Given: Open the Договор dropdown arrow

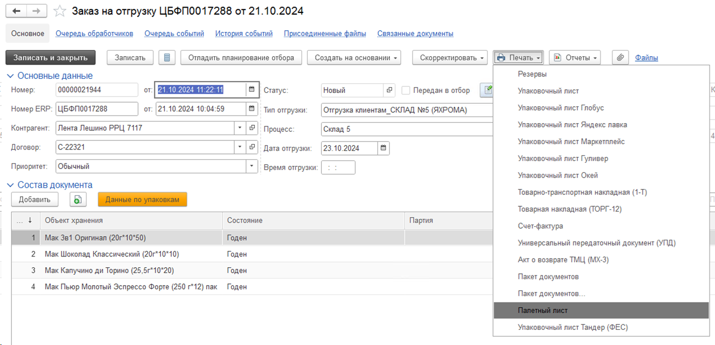Looking at the screenshot, I should click(240, 147).
